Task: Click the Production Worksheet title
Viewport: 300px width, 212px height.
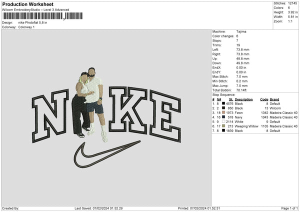Action: point(27,4)
